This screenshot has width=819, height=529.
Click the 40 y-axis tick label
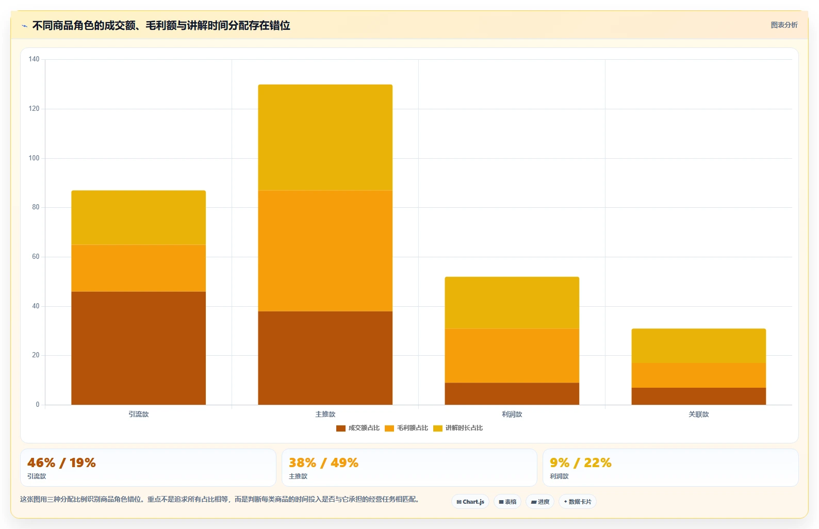point(36,306)
